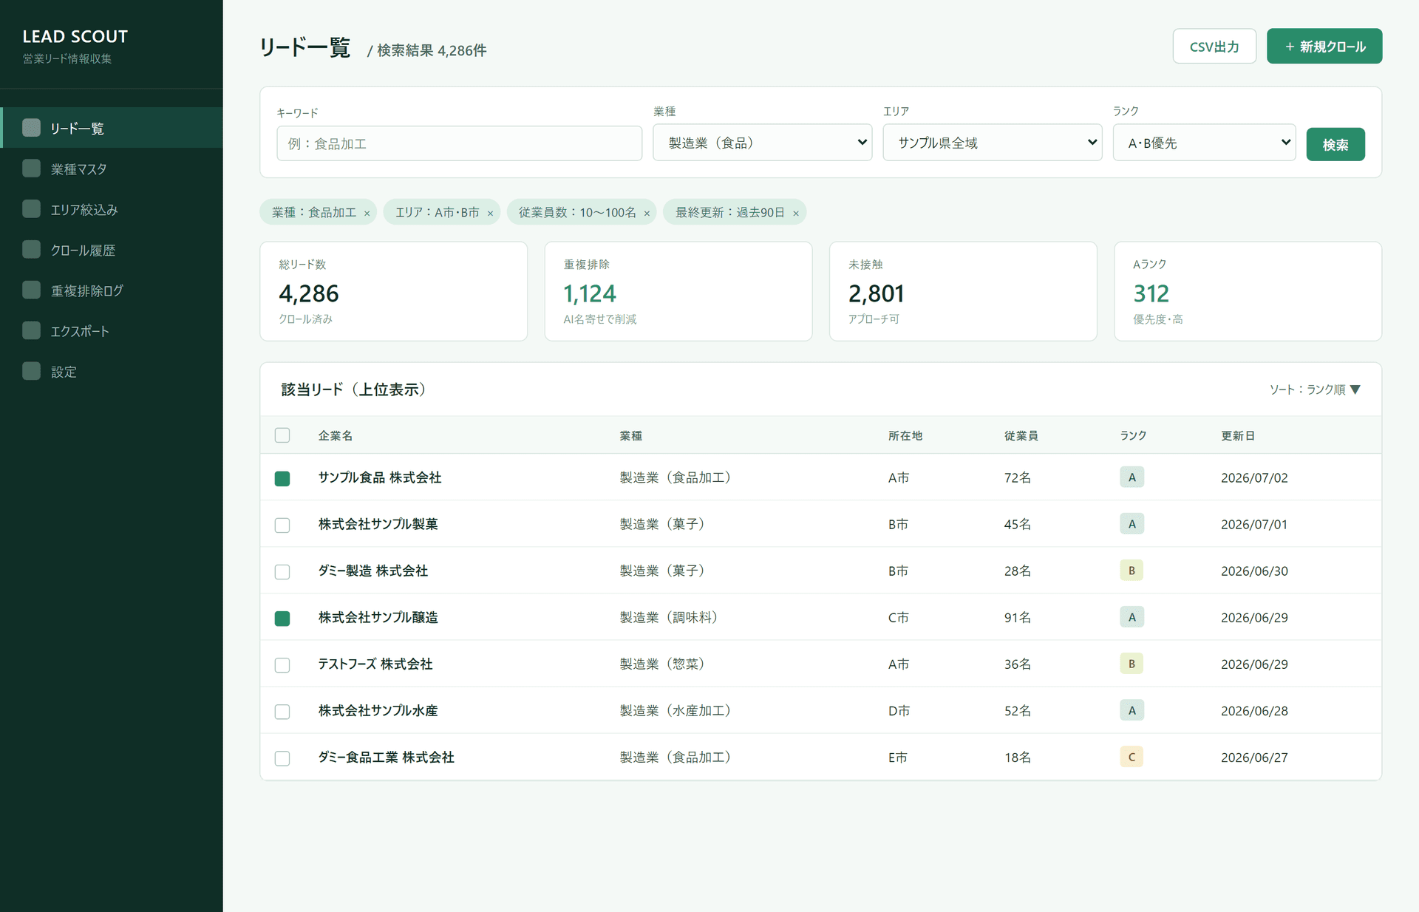Click the クロール履歴 sidebar icon
Image resolution: width=1419 pixels, height=912 pixels.
31,250
